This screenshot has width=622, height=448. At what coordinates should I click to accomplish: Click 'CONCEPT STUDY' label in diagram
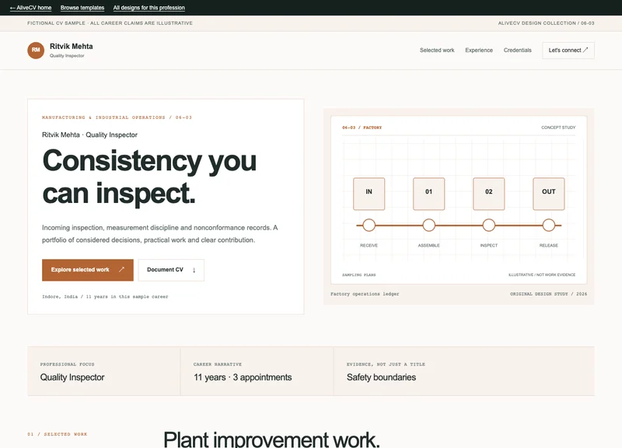click(558, 128)
